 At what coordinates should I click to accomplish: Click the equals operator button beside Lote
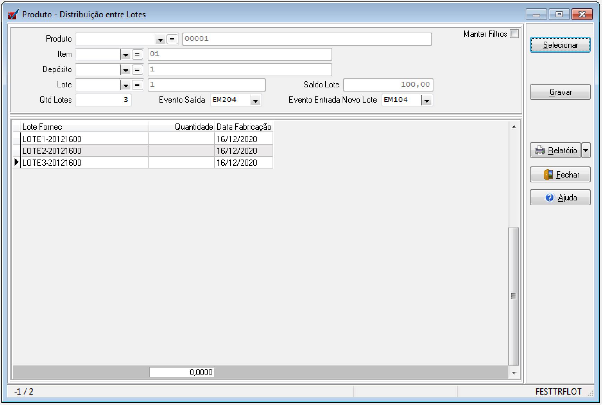pos(137,85)
